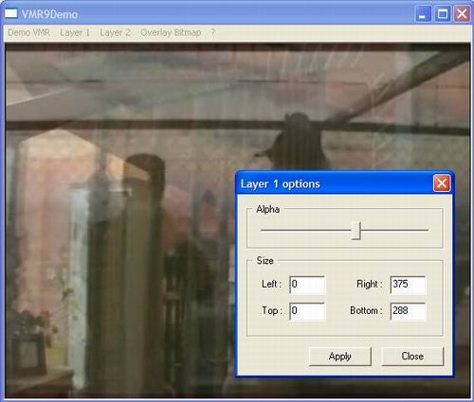Focus the Right size input field
This screenshot has width=474, height=402.
tap(408, 285)
